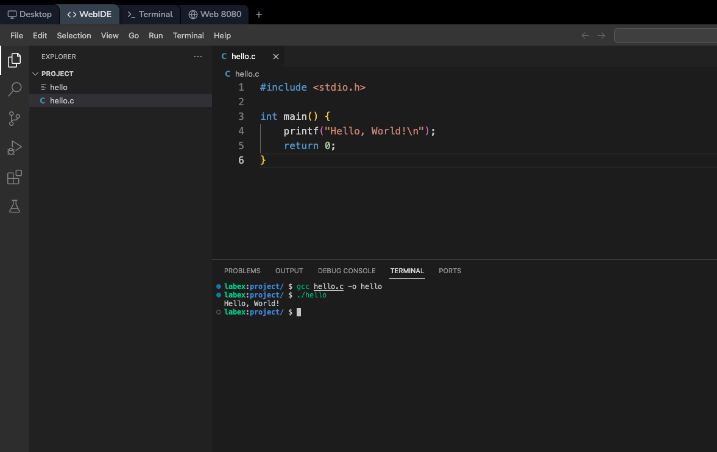Viewport: 717px width, 452px height.
Task: Switch to the PROBLEMS panel
Action: tap(242, 271)
